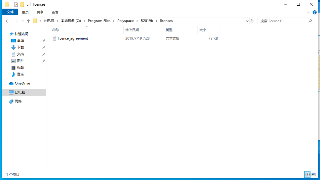The width and height of the screenshot is (320, 180).
Task: Switch to the 共享 tab
Action: click(x=40, y=12)
